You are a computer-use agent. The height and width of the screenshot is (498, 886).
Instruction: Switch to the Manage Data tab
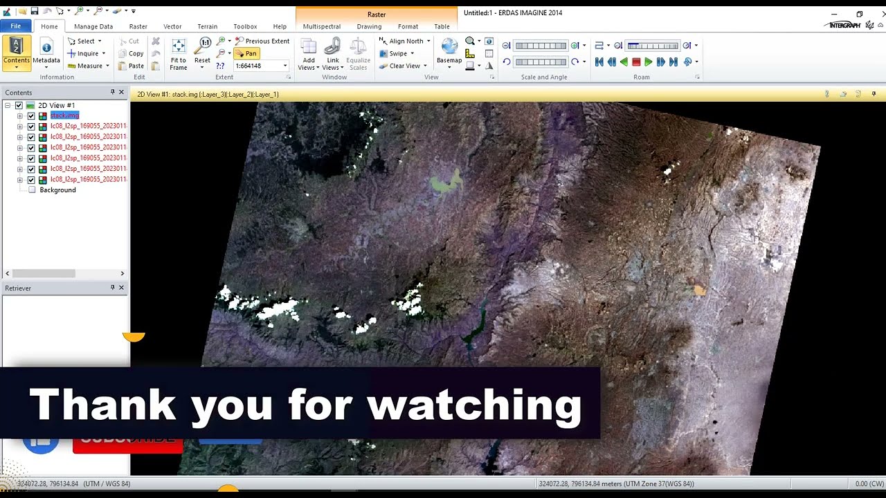tap(93, 26)
